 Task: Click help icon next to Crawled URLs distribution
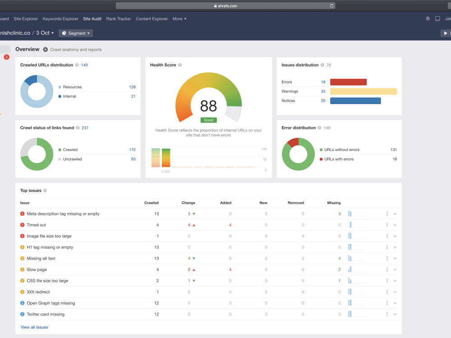77,65
